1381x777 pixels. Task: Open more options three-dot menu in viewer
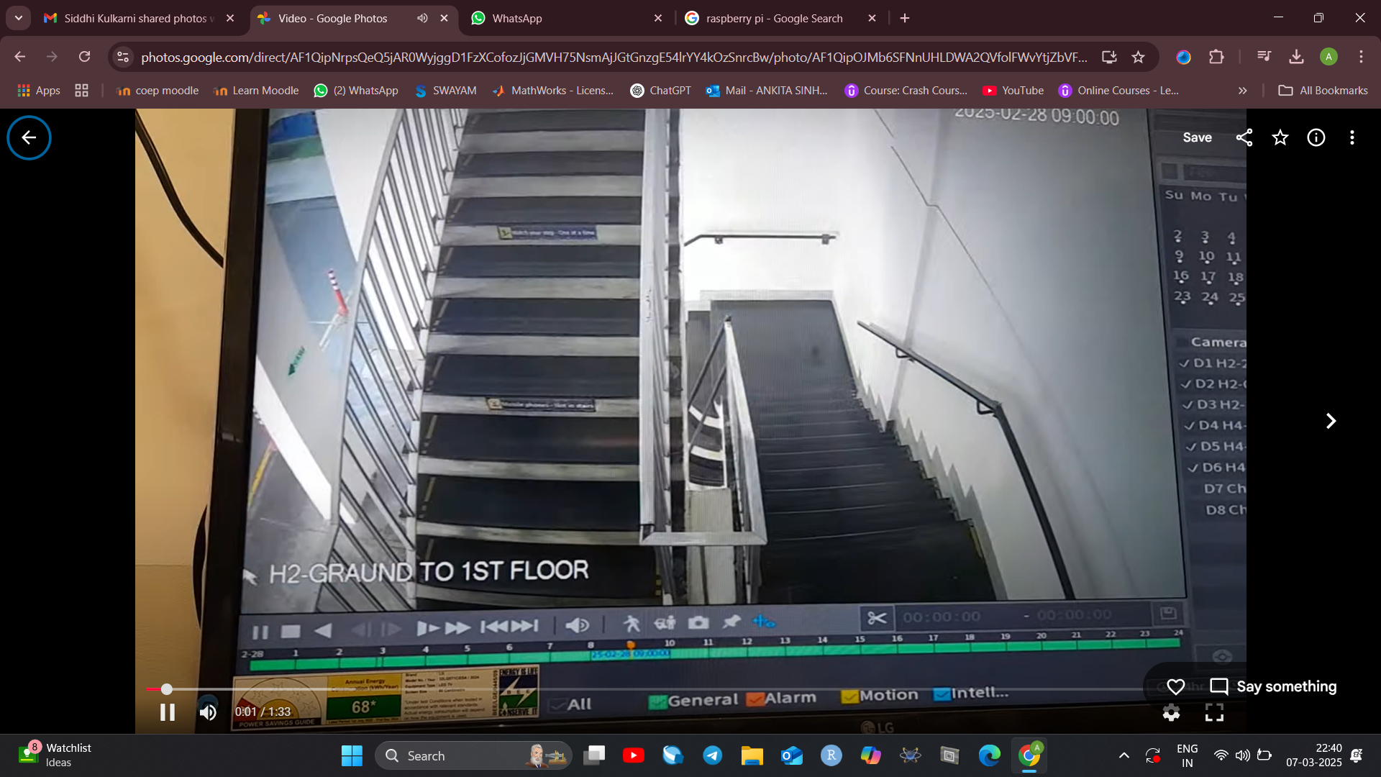(x=1352, y=137)
